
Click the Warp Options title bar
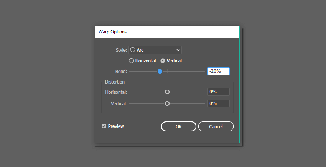click(x=167, y=32)
